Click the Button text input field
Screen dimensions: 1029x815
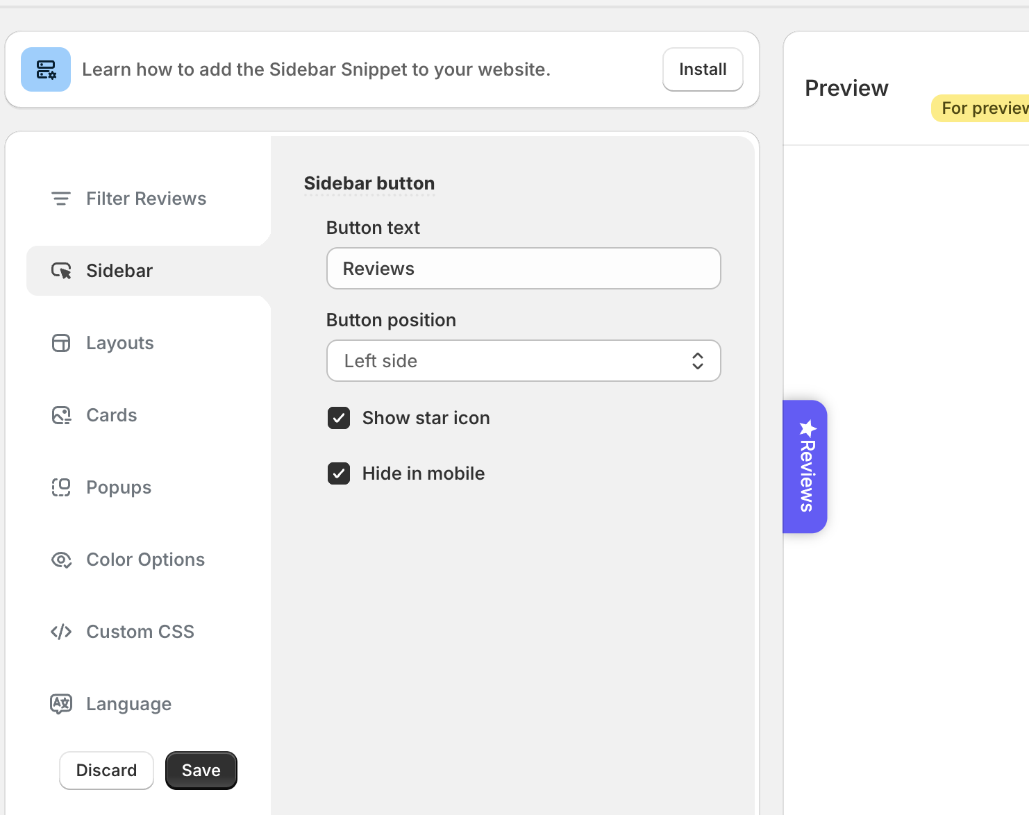click(x=523, y=269)
